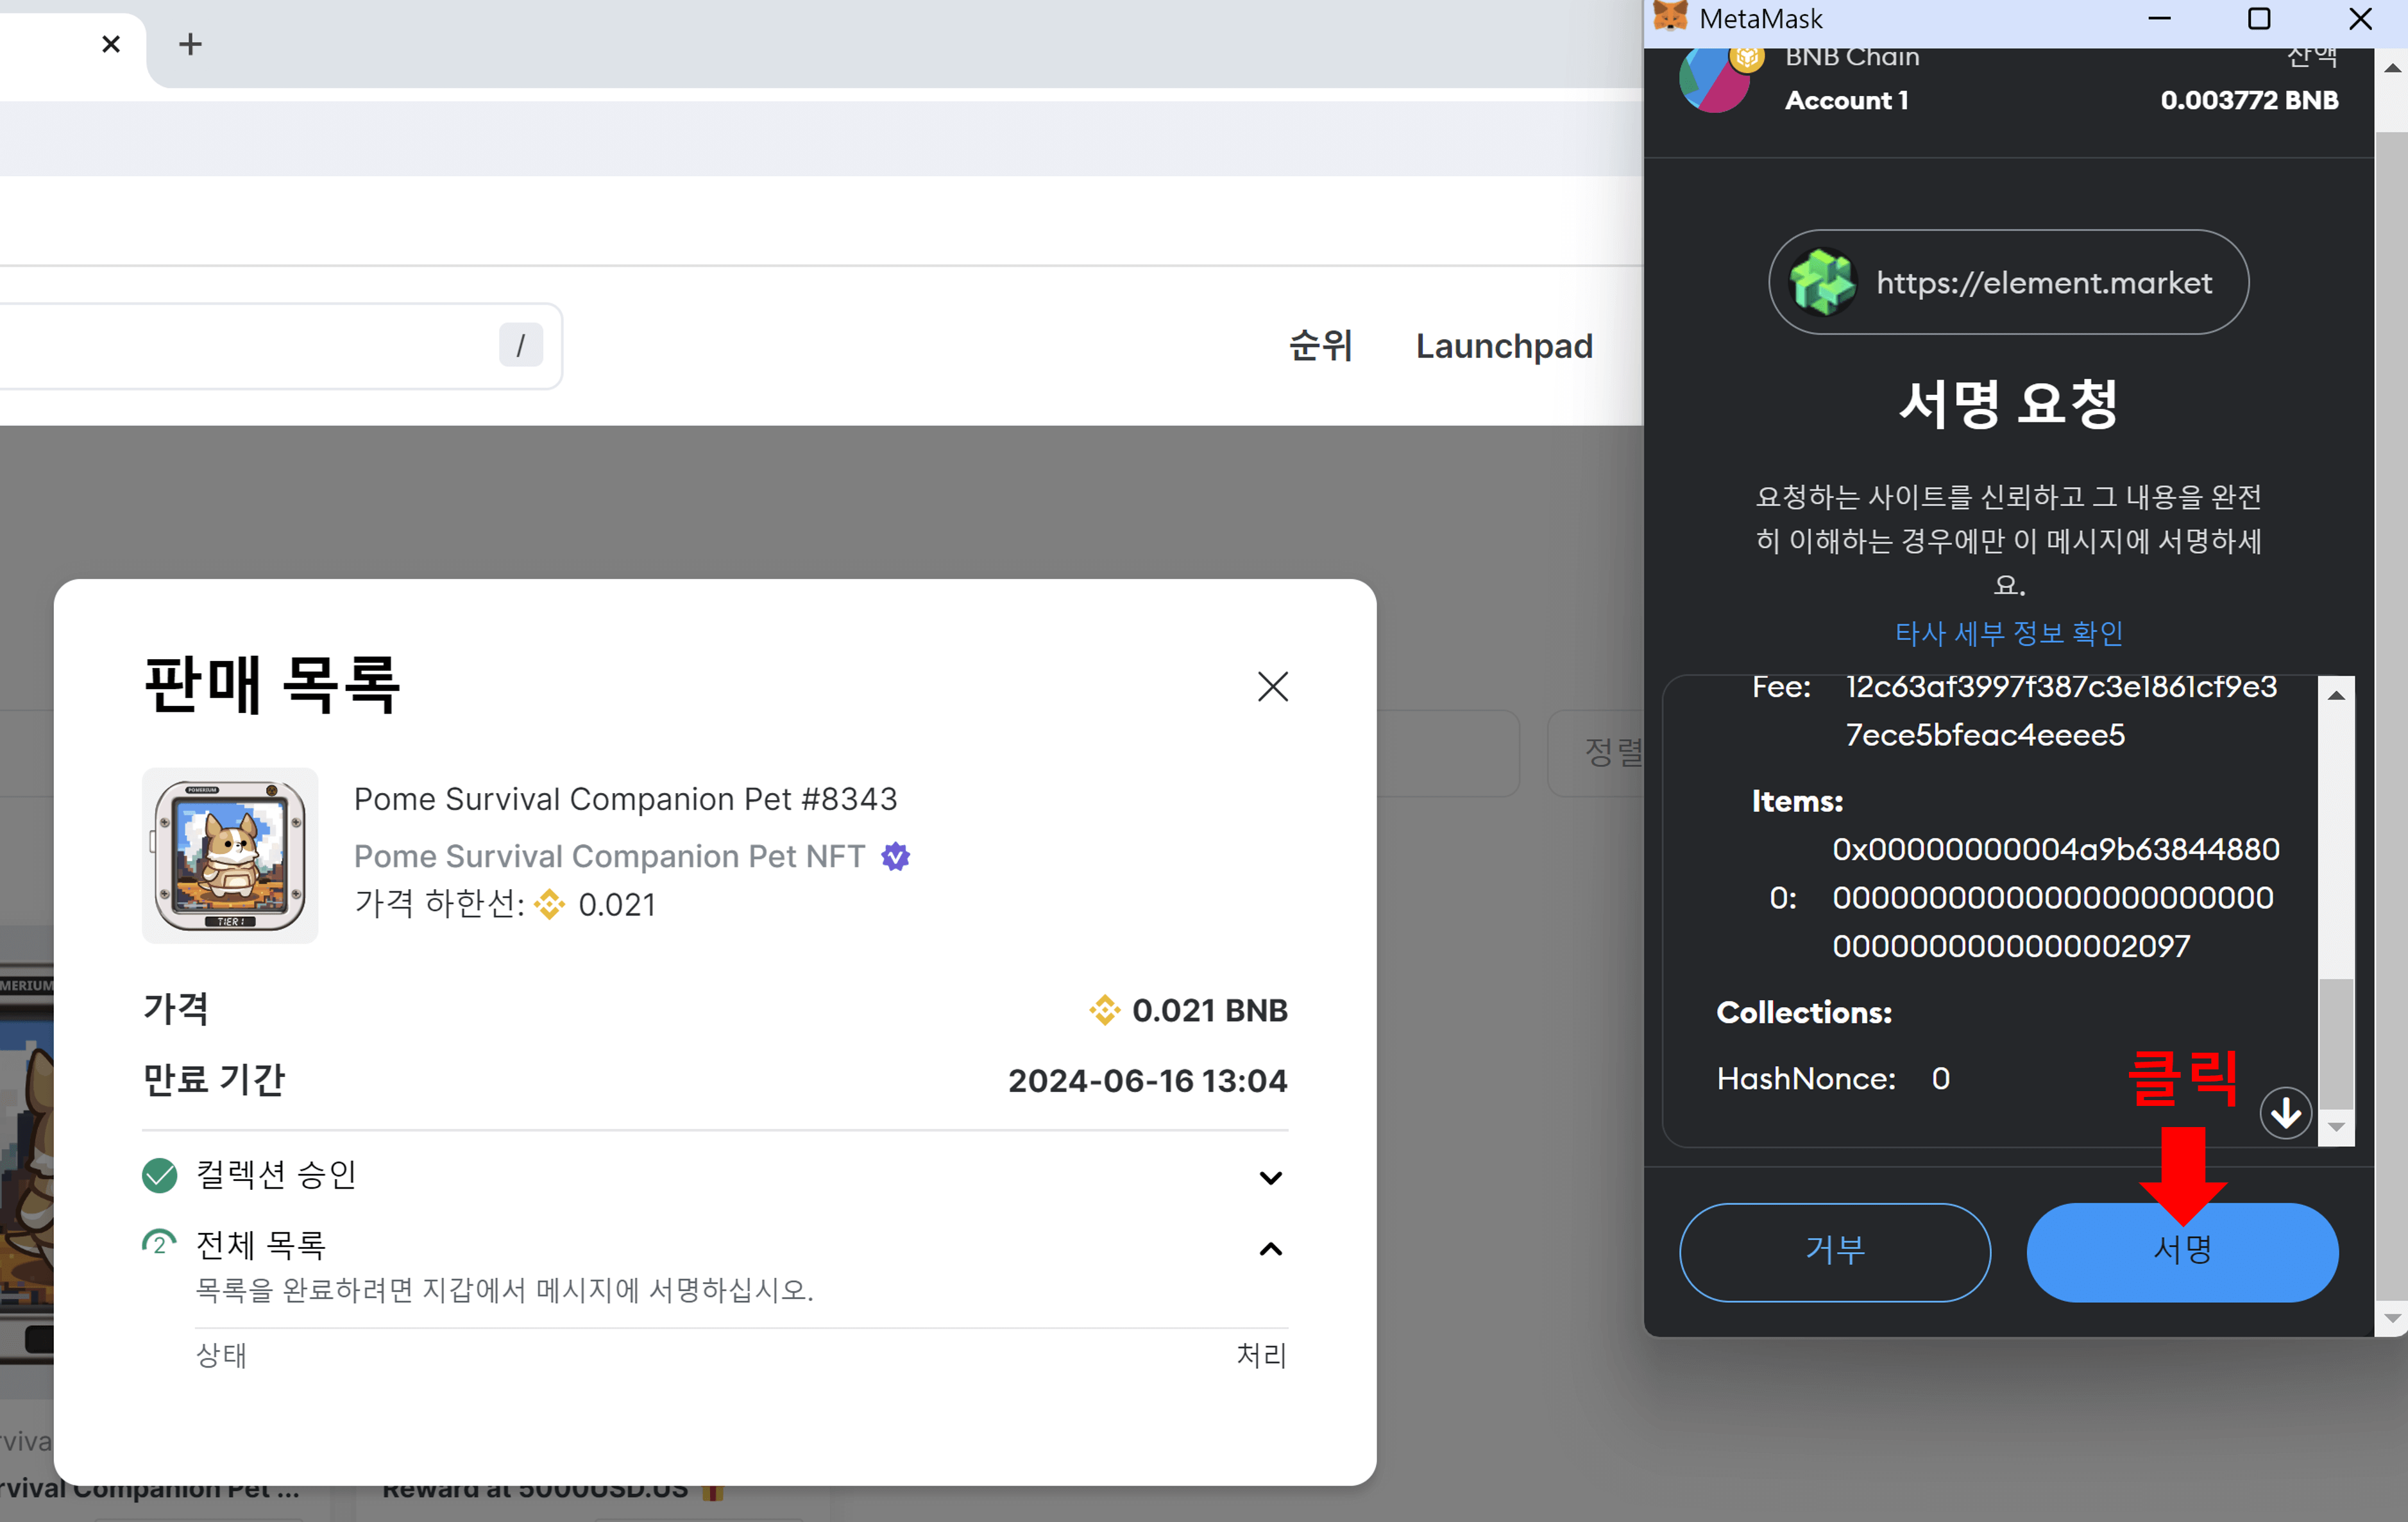The width and height of the screenshot is (2408, 1522).
Task: Select the 순위 menu item
Action: [1320, 346]
